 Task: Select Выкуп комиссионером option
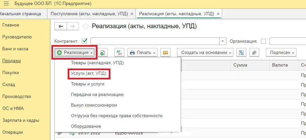point(94,105)
